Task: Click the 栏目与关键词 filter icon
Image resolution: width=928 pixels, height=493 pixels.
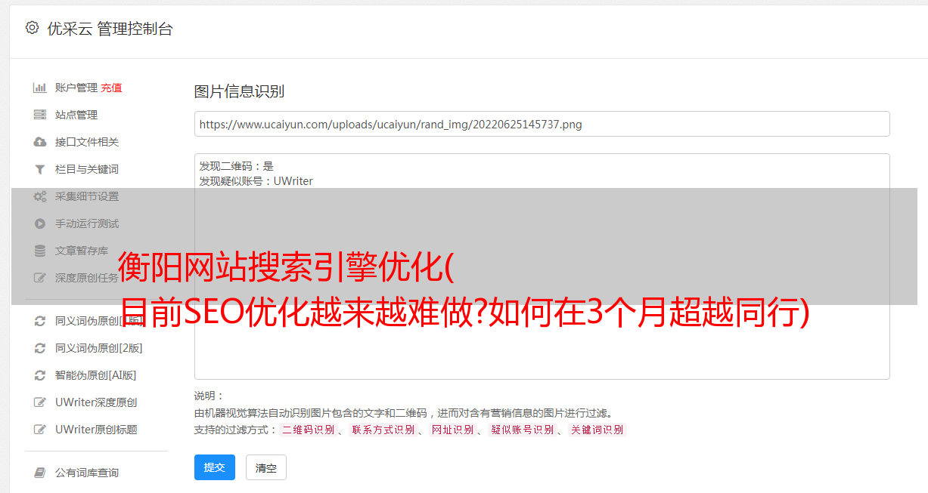Action: click(x=40, y=169)
